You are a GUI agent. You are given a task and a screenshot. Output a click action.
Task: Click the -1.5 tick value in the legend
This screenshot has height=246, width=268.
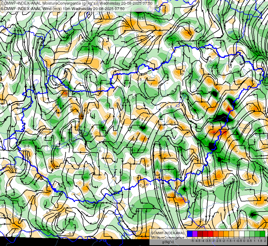(x=229, y=241)
